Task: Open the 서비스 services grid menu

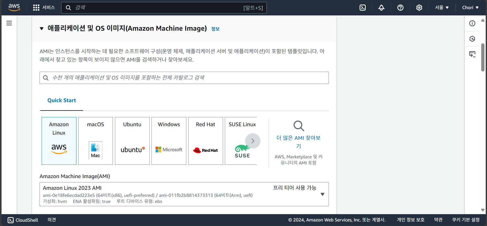Action: point(44,8)
